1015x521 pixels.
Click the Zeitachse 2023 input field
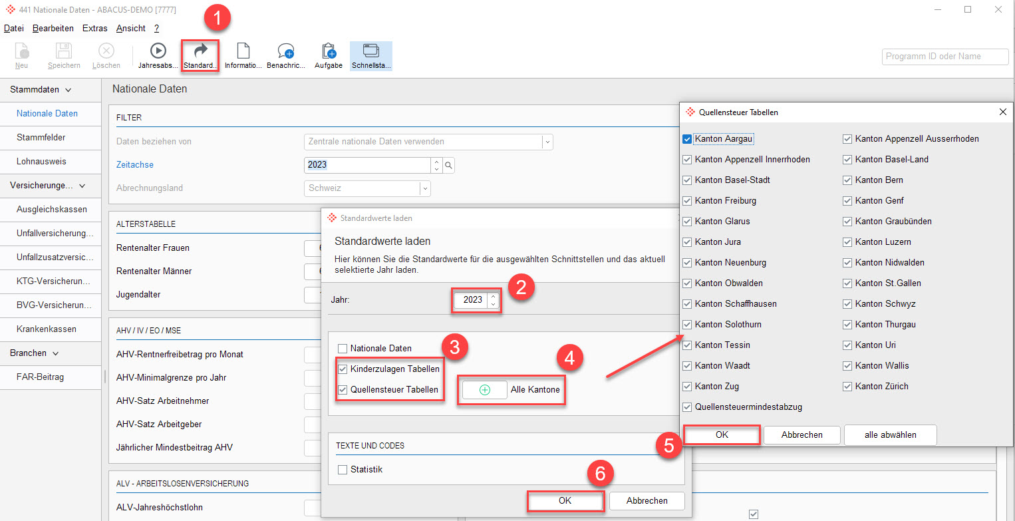[x=367, y=165]
